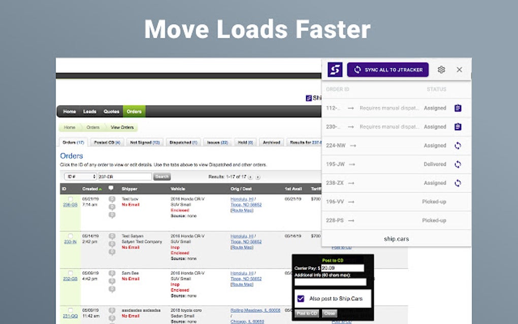518x324 pixels.
Task: Open order ID link in Test tuov row
Action: [70, 205]
